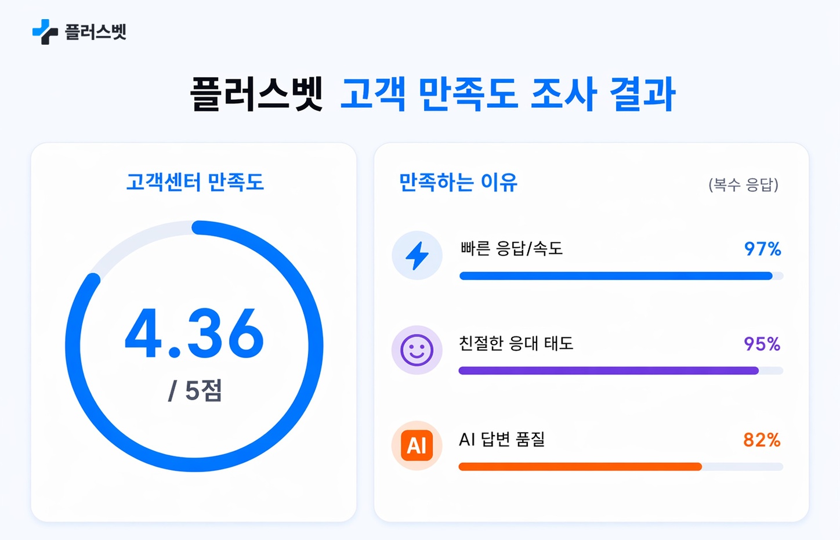Viewport: 840px width, 540px height.
Task: Click the orange AI icon
Action: pyautogui.click(x=417, y=445)
